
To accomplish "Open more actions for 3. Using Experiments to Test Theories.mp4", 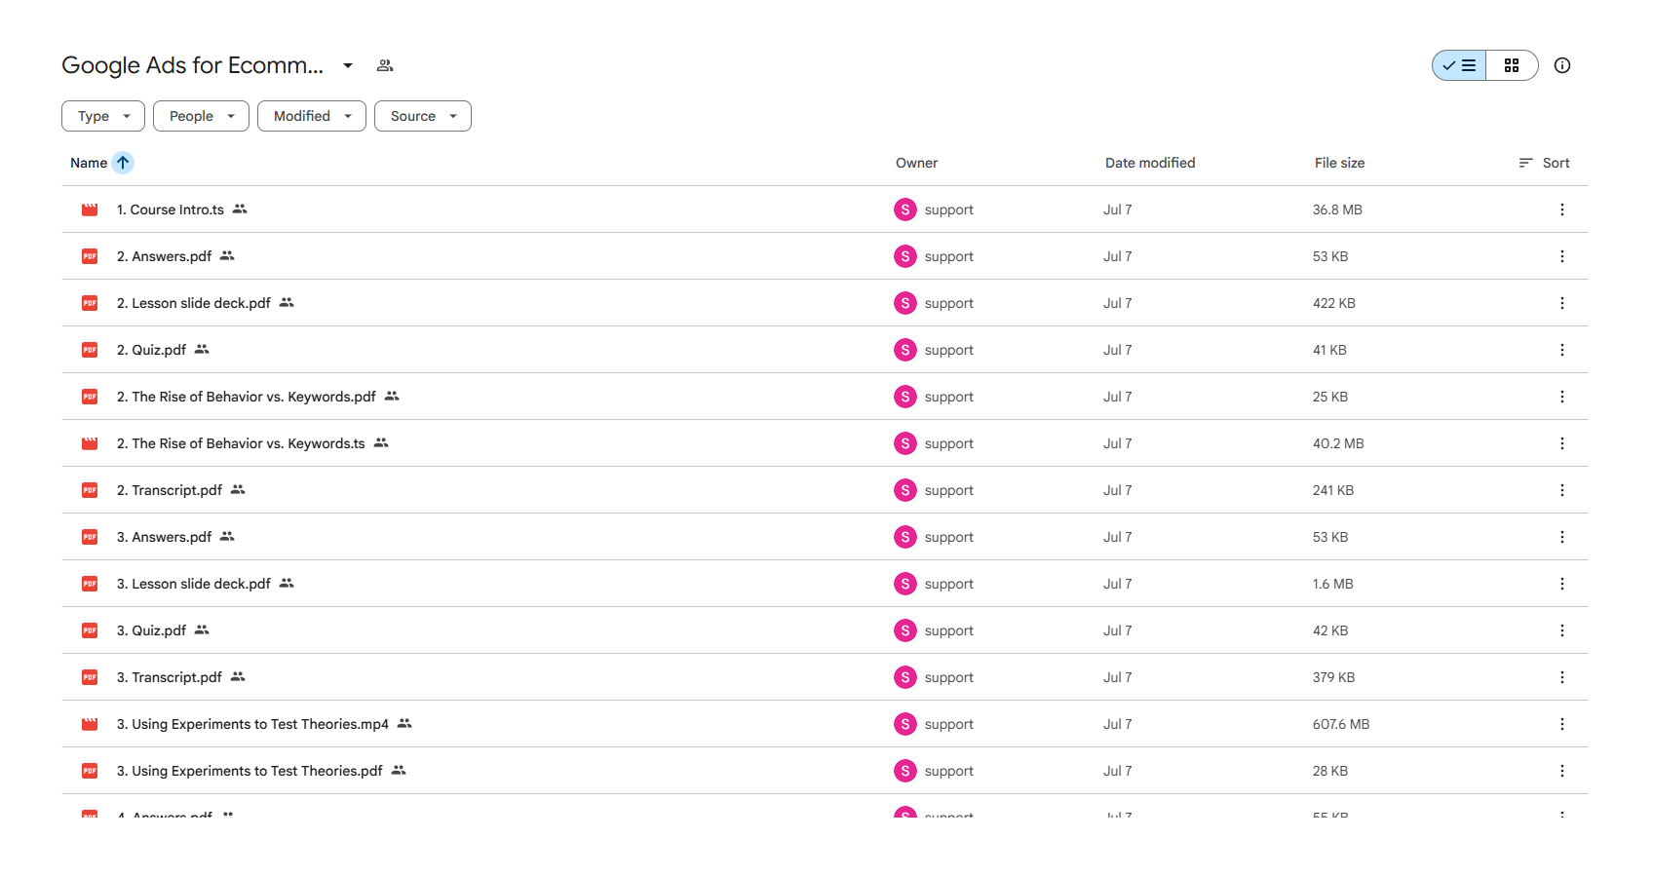I will pos(1562,724).
